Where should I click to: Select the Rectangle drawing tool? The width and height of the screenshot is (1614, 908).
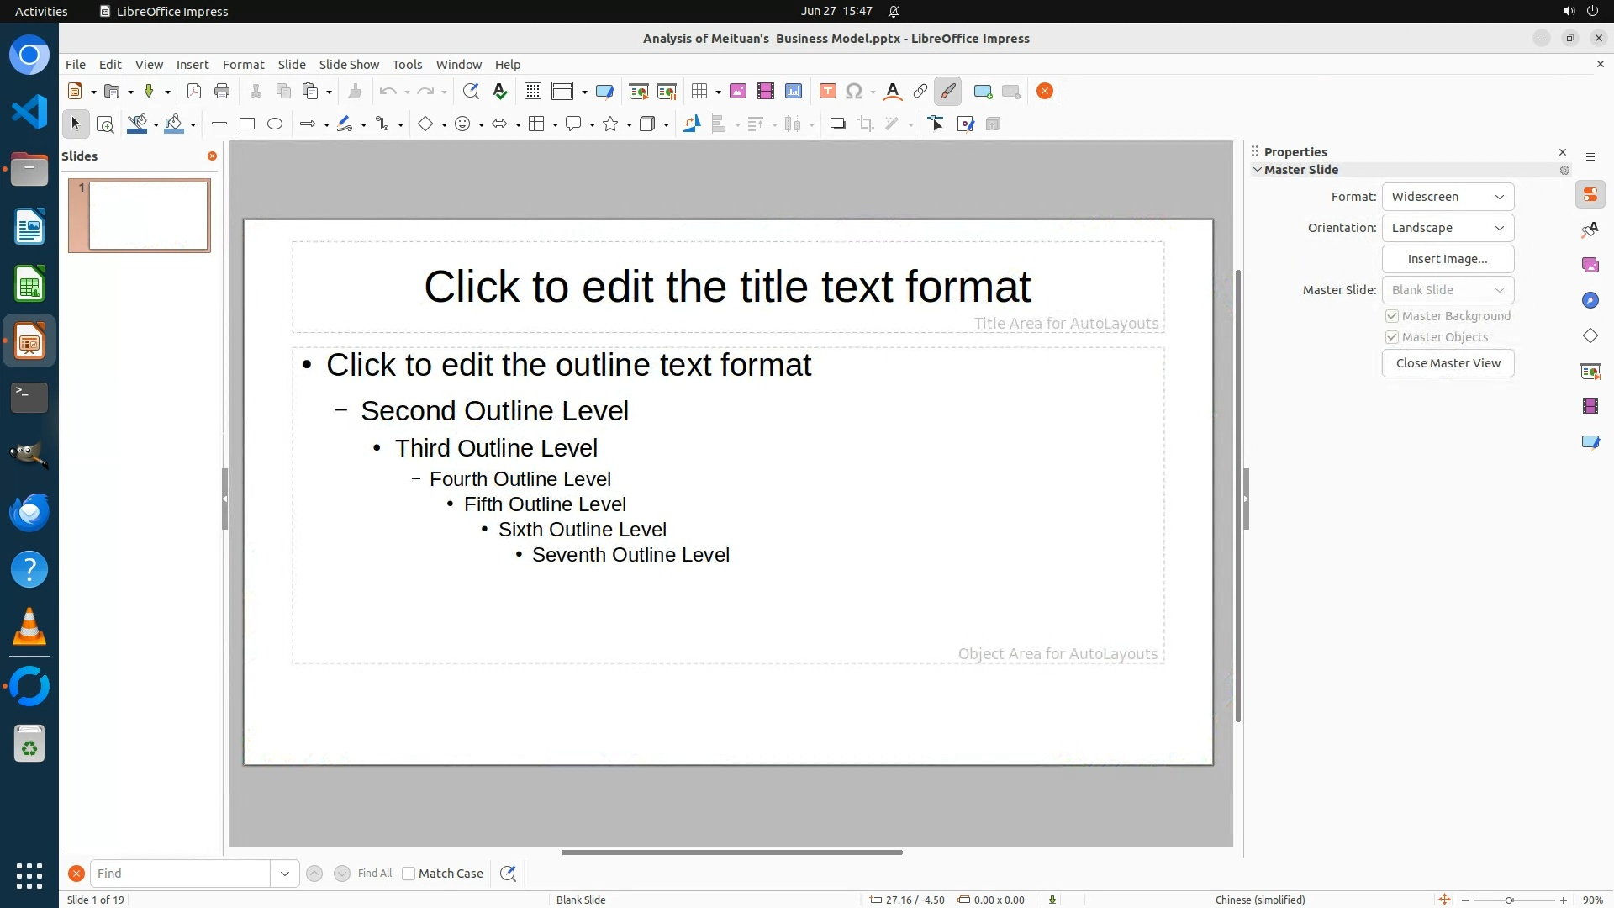pyautogui.click(x=247, y=124)
